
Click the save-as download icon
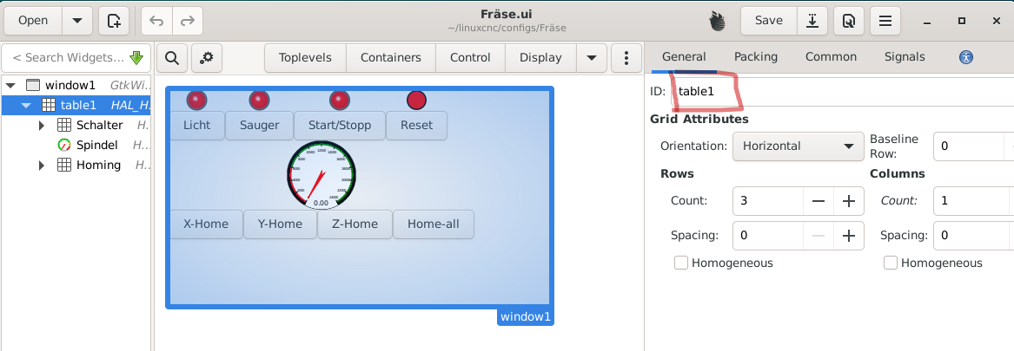coord(812,21)
